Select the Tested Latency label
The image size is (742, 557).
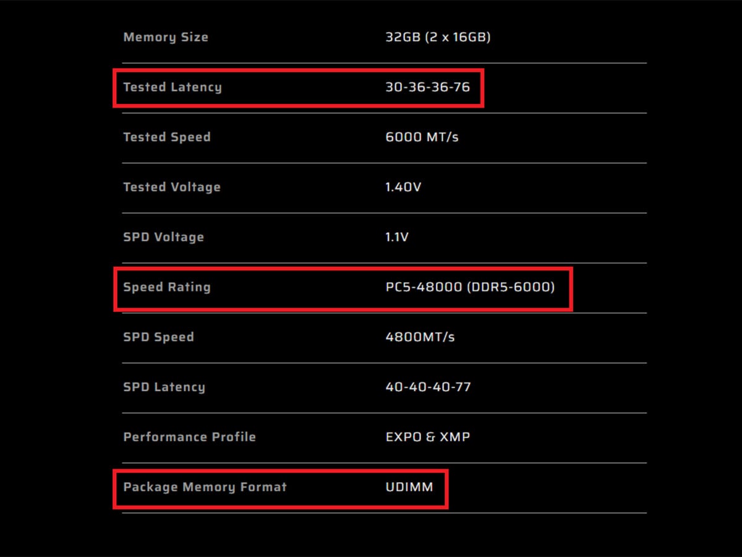(173, 87)
